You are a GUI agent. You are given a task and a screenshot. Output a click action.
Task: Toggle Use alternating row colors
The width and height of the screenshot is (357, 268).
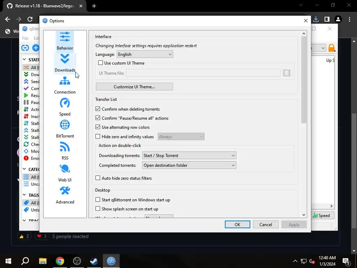pyautogui.click(x=98, y=127)
